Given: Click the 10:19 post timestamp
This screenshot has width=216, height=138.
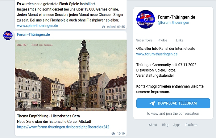Looking at the screenshot, I should pos(121,134).
